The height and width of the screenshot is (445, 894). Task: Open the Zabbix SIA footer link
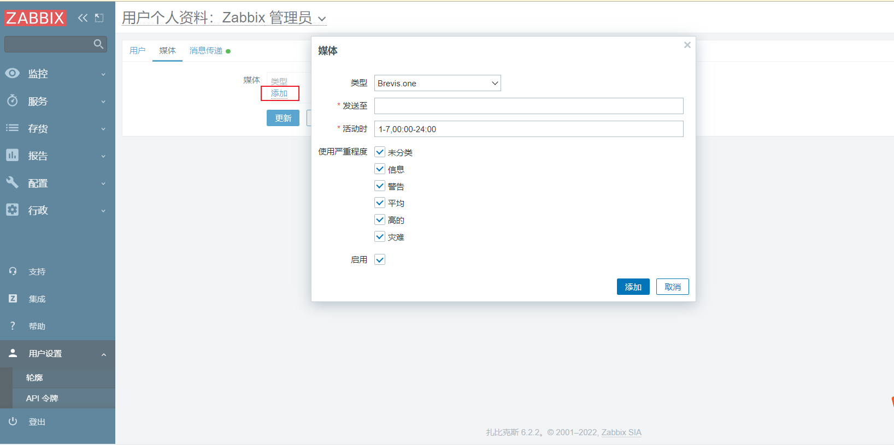coord(621,432)
